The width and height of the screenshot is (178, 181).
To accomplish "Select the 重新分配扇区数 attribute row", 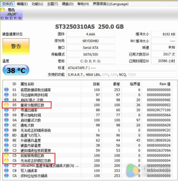I will 87,105.
